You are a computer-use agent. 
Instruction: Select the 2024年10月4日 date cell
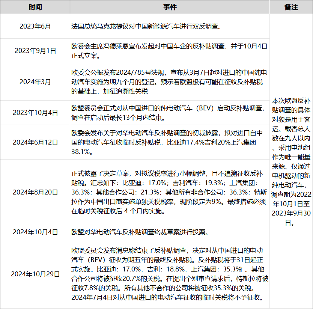point(35,232)
